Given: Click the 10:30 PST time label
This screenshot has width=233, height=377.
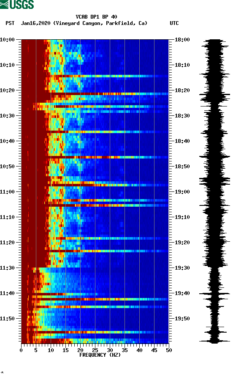Looking at the screenshot, I should pos(7,116).
